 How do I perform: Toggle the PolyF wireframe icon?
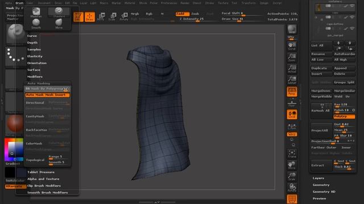(292, 199)
